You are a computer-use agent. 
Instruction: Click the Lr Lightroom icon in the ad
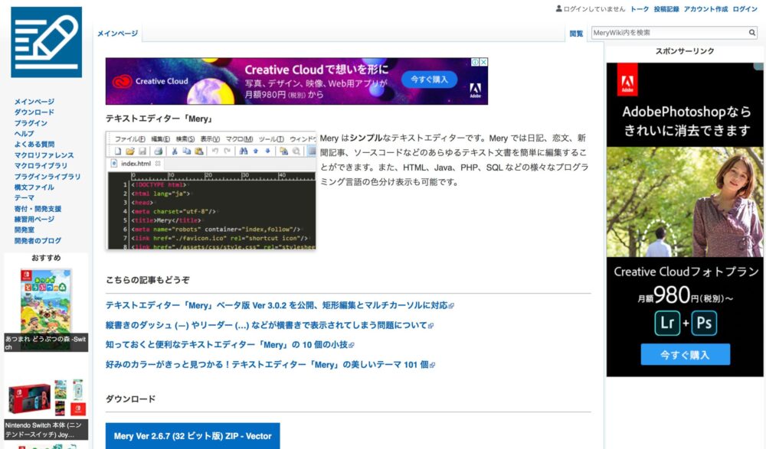tap(667, 323)
